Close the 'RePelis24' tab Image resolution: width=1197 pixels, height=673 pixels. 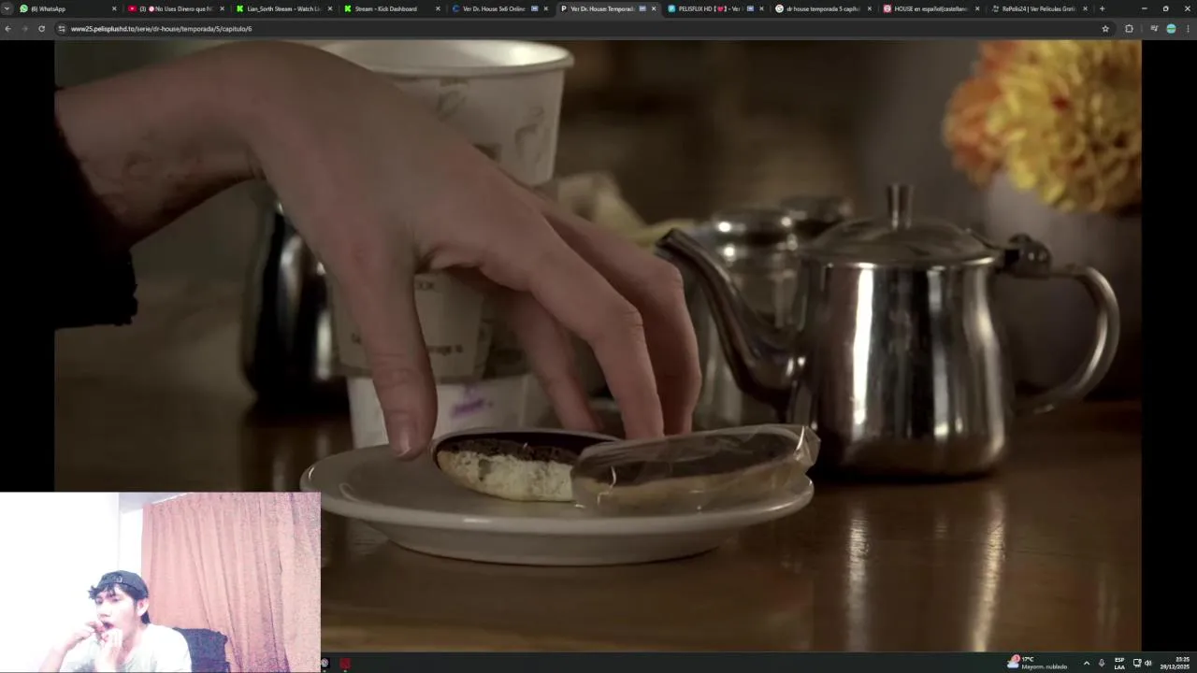tap(1085, 8)
